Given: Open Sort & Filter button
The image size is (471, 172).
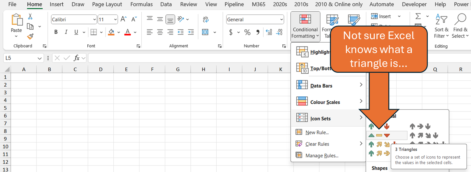Looking at the screenshot, I should (x=441, y=27).
